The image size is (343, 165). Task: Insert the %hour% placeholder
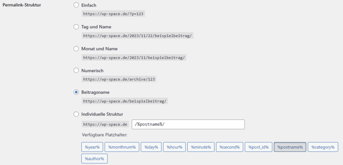tap(174, 147)
